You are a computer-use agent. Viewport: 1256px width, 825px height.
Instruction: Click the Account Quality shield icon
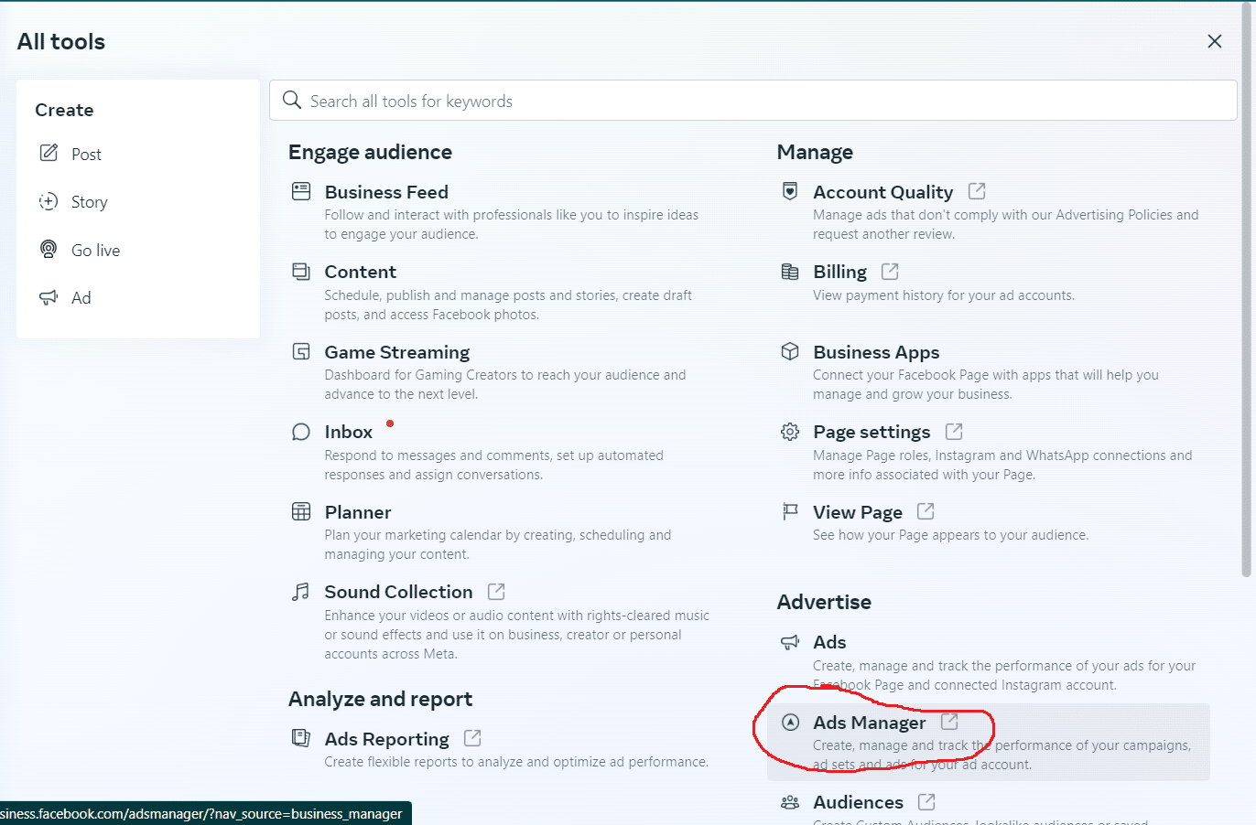click(x=790, y=191)
